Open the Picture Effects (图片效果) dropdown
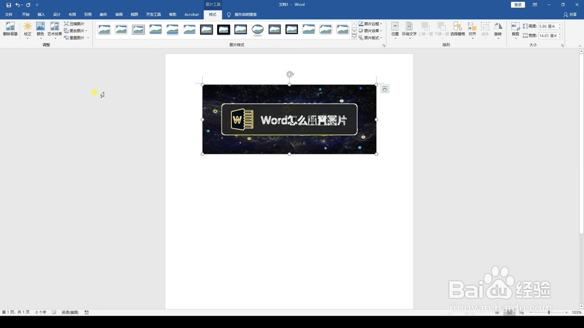This screenshot has height=328, width=584. 371,31
